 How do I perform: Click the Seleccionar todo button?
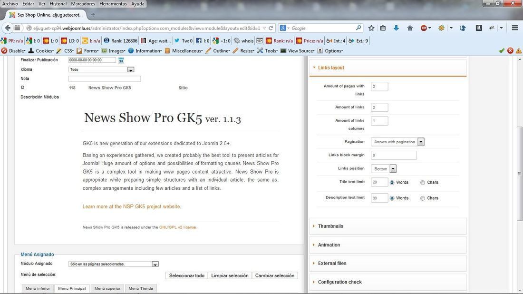point(187,275)
